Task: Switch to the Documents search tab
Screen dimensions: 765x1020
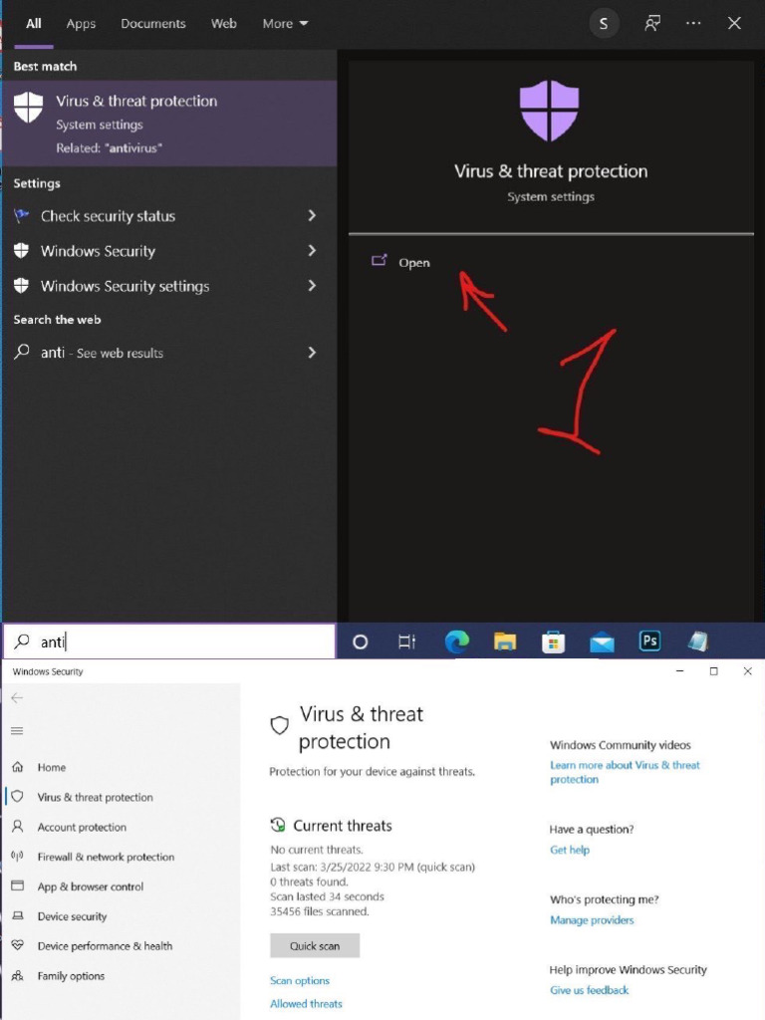Action: tap(152, 24)
